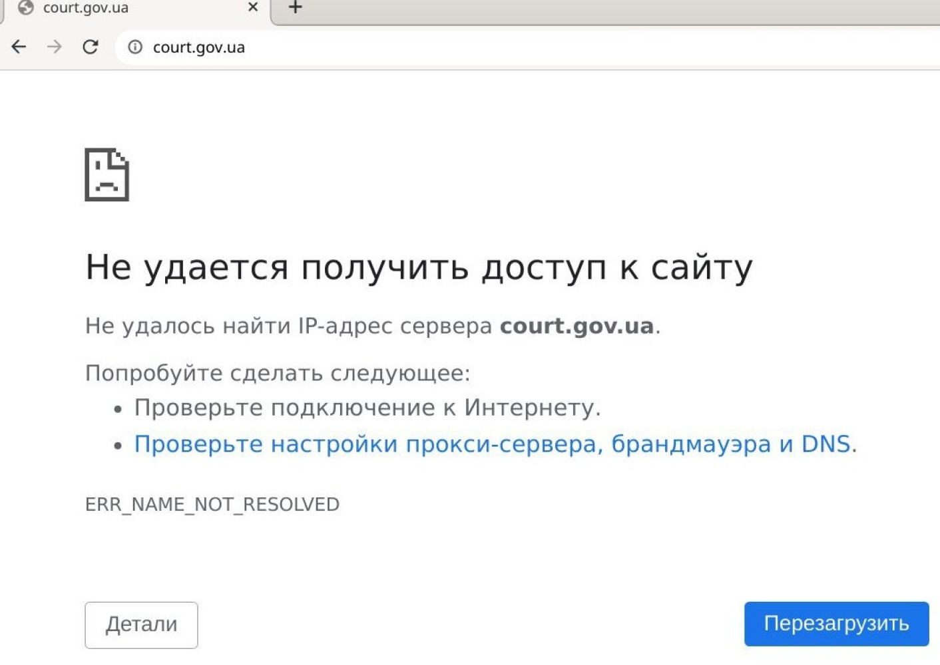Click the sad page error icon
This screenshot has height=665, width=940.
pos(107,174)
